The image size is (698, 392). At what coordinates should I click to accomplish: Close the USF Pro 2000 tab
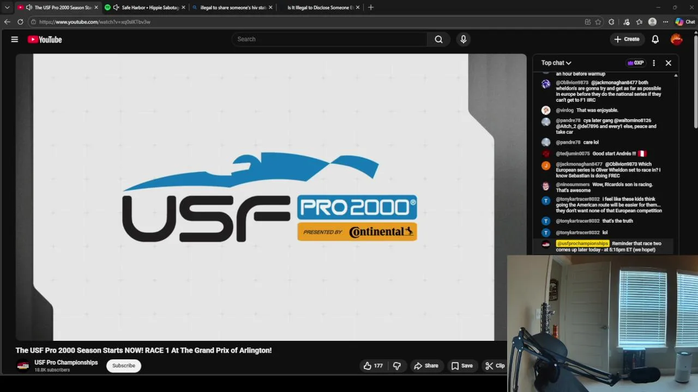(96, 8)
